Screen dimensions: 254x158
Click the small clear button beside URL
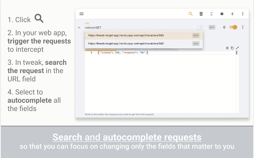click(200, 27)
